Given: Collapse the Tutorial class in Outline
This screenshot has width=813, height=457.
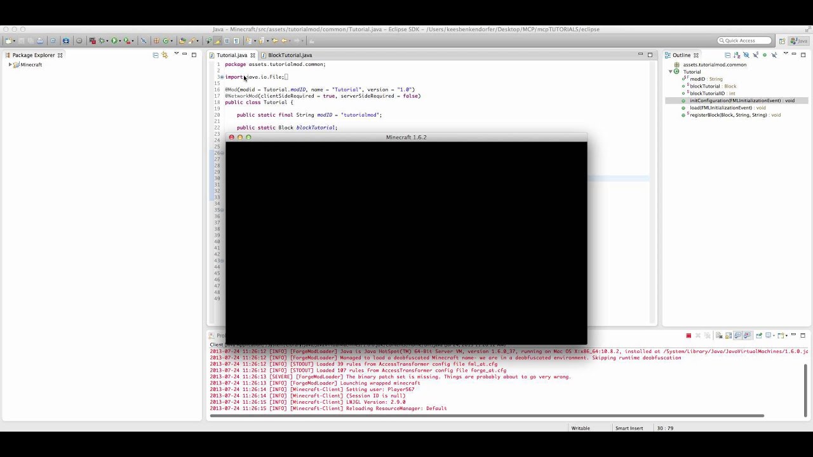Looking at the screenshot, I should [x=670, y=72].
